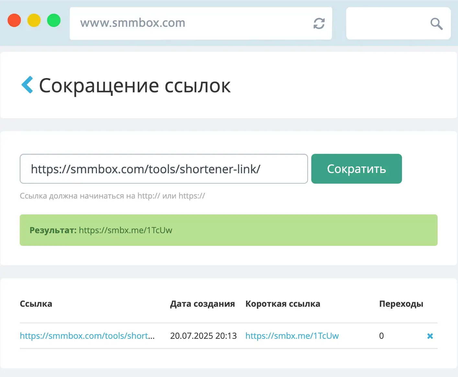This screenshot has height=377, width=458.
Task: Focus the URL input with shortener-link address
Action: coord(164,169)
